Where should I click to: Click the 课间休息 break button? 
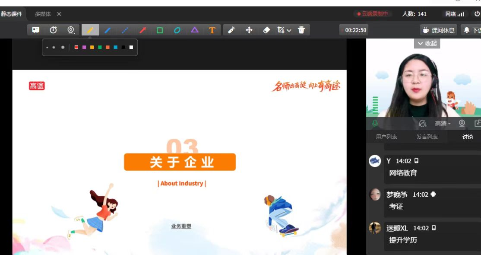click(439, 30)
